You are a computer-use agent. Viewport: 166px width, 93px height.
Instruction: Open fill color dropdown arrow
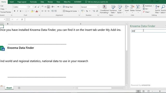point(34,11)
